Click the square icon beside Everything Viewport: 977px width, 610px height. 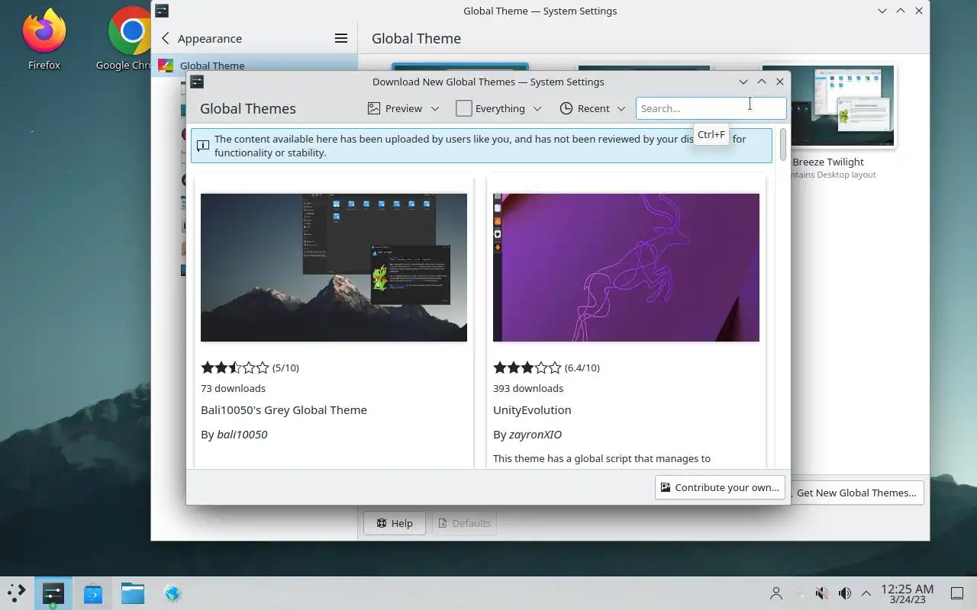pyautogui.click(x=463, y=108)
